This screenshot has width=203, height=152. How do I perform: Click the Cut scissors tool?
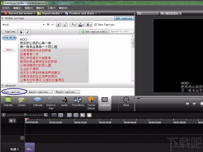coord(69,115)
